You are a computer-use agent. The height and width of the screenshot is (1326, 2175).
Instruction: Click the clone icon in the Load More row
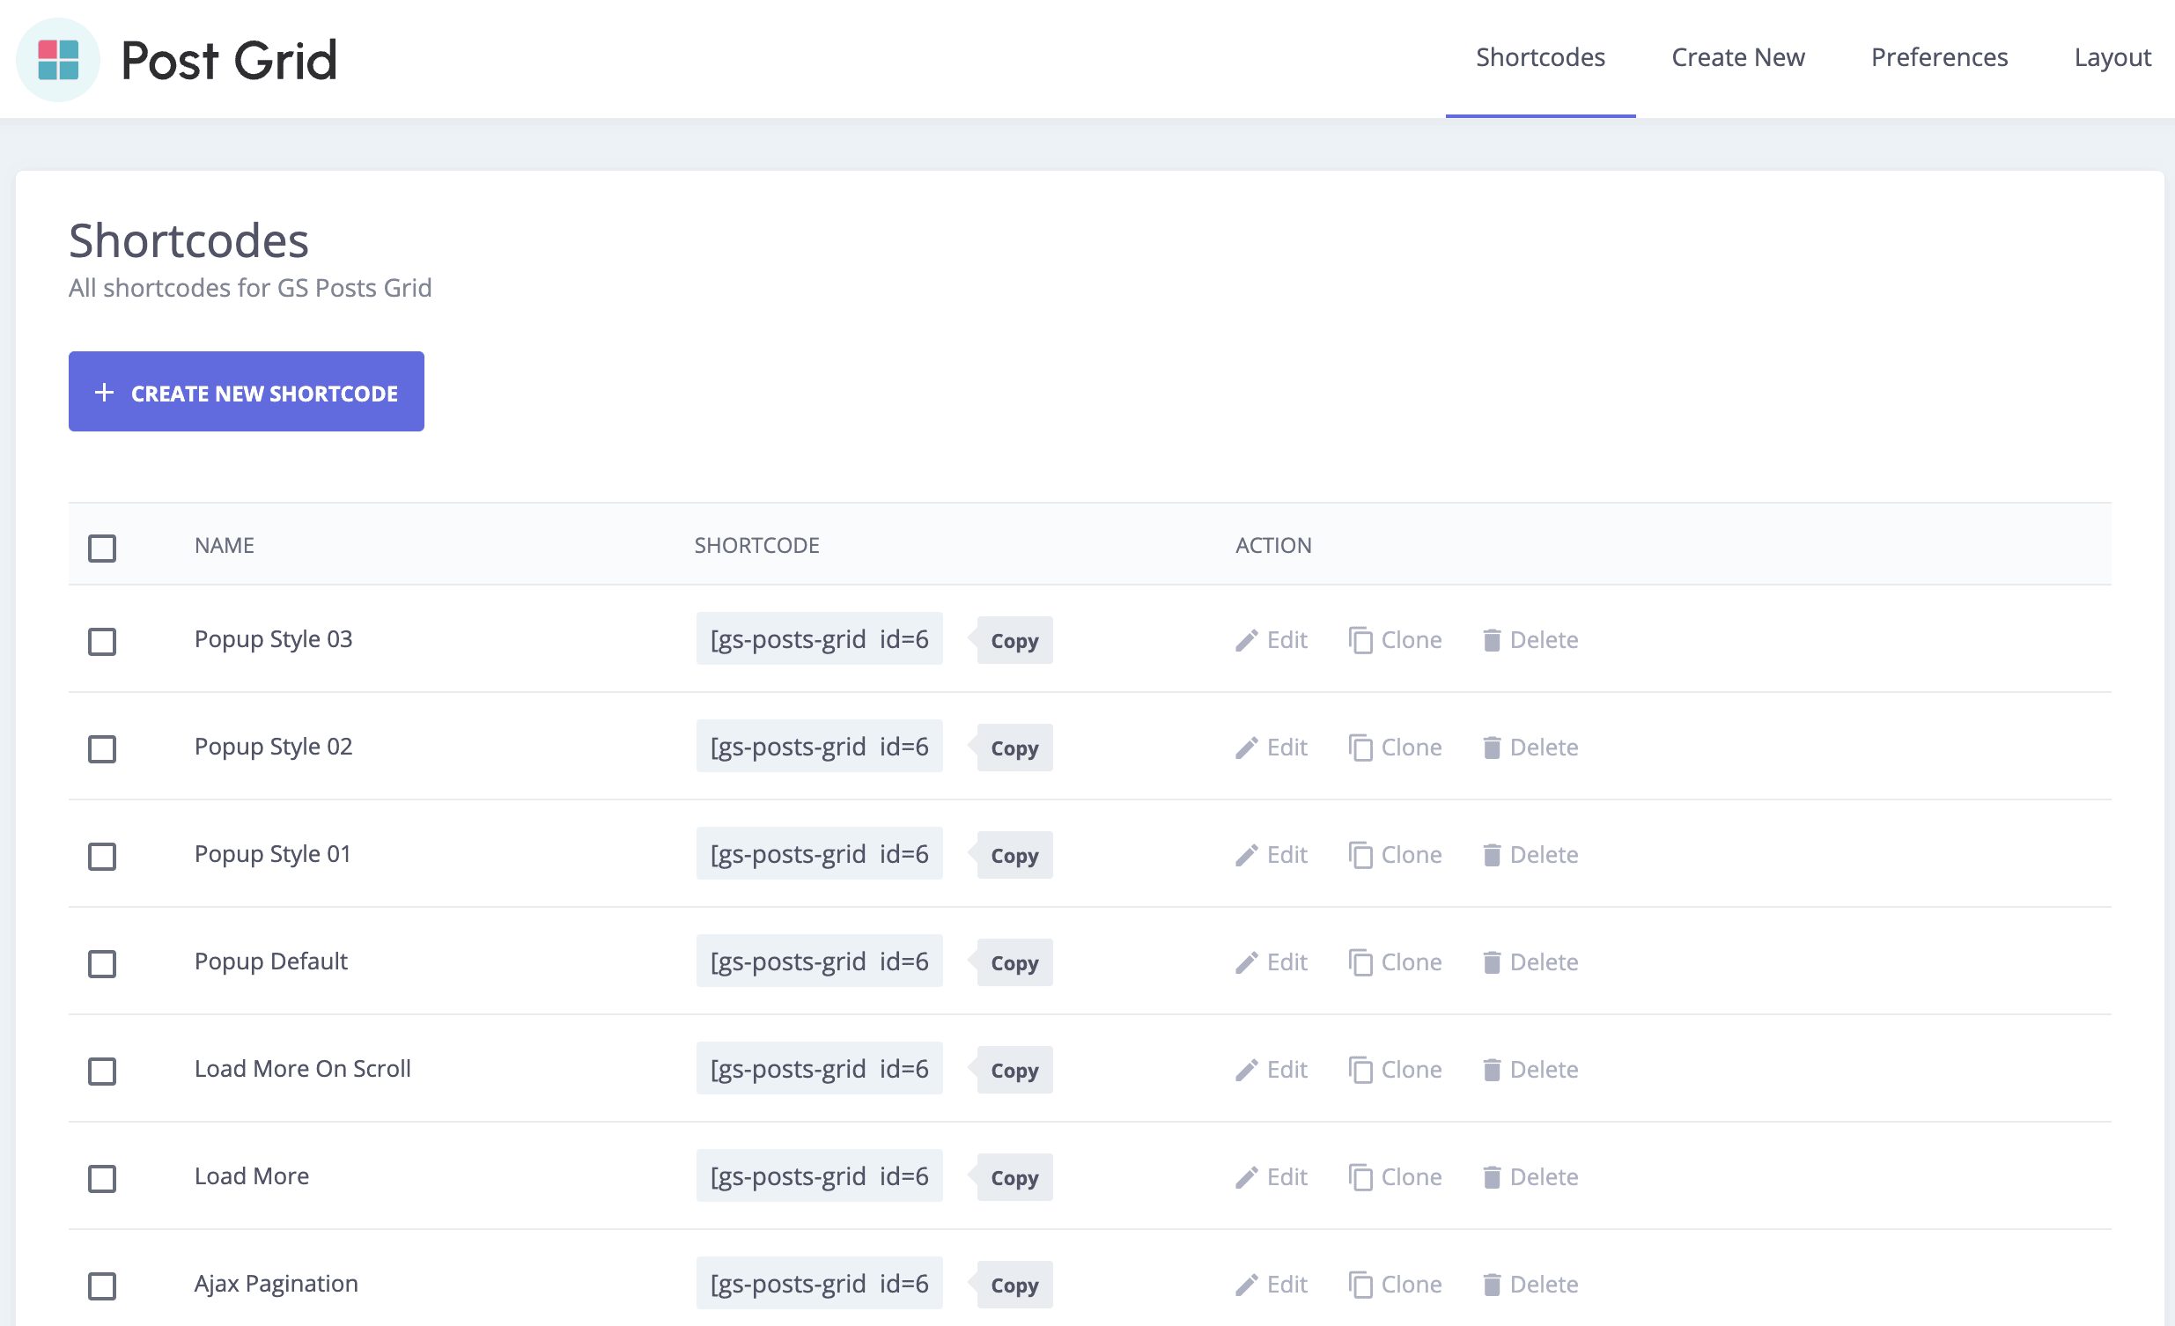[1360, 1178]
